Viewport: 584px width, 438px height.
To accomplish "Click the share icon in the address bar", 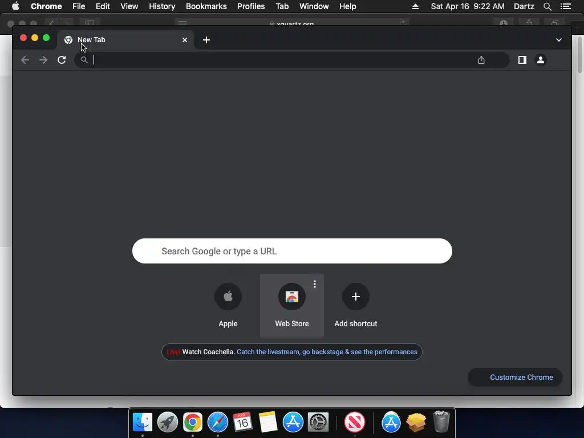I will pos(481,60).
